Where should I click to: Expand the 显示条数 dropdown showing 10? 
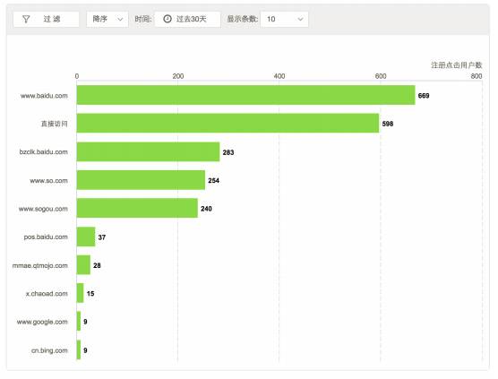pyautogui.click(x=284, y=19)
